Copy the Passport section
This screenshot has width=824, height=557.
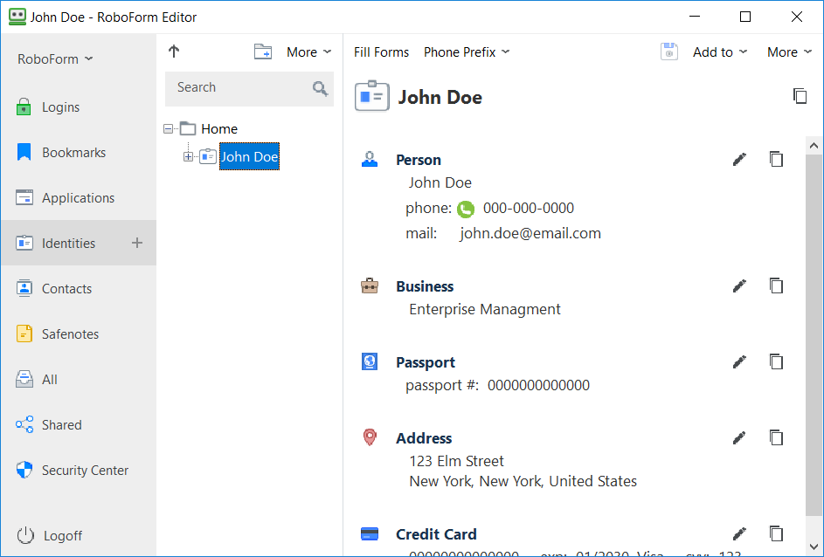[776, 361]
